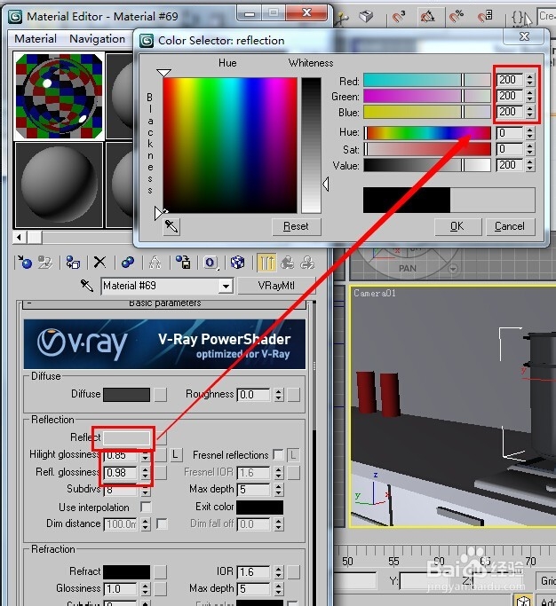
Task: Click Put Material to Scene icon
Action: 45,263
